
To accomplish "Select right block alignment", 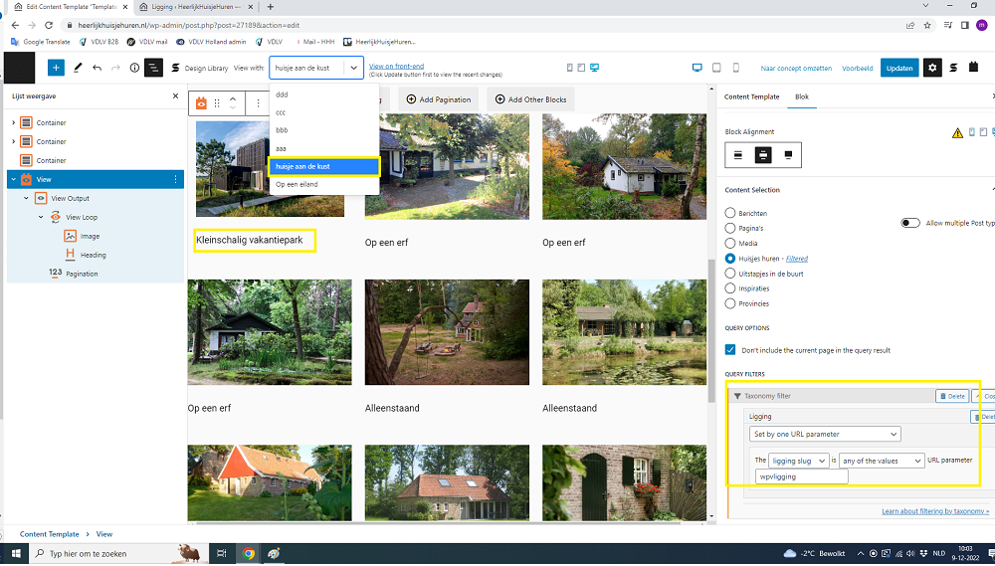I will coord(788,155).
